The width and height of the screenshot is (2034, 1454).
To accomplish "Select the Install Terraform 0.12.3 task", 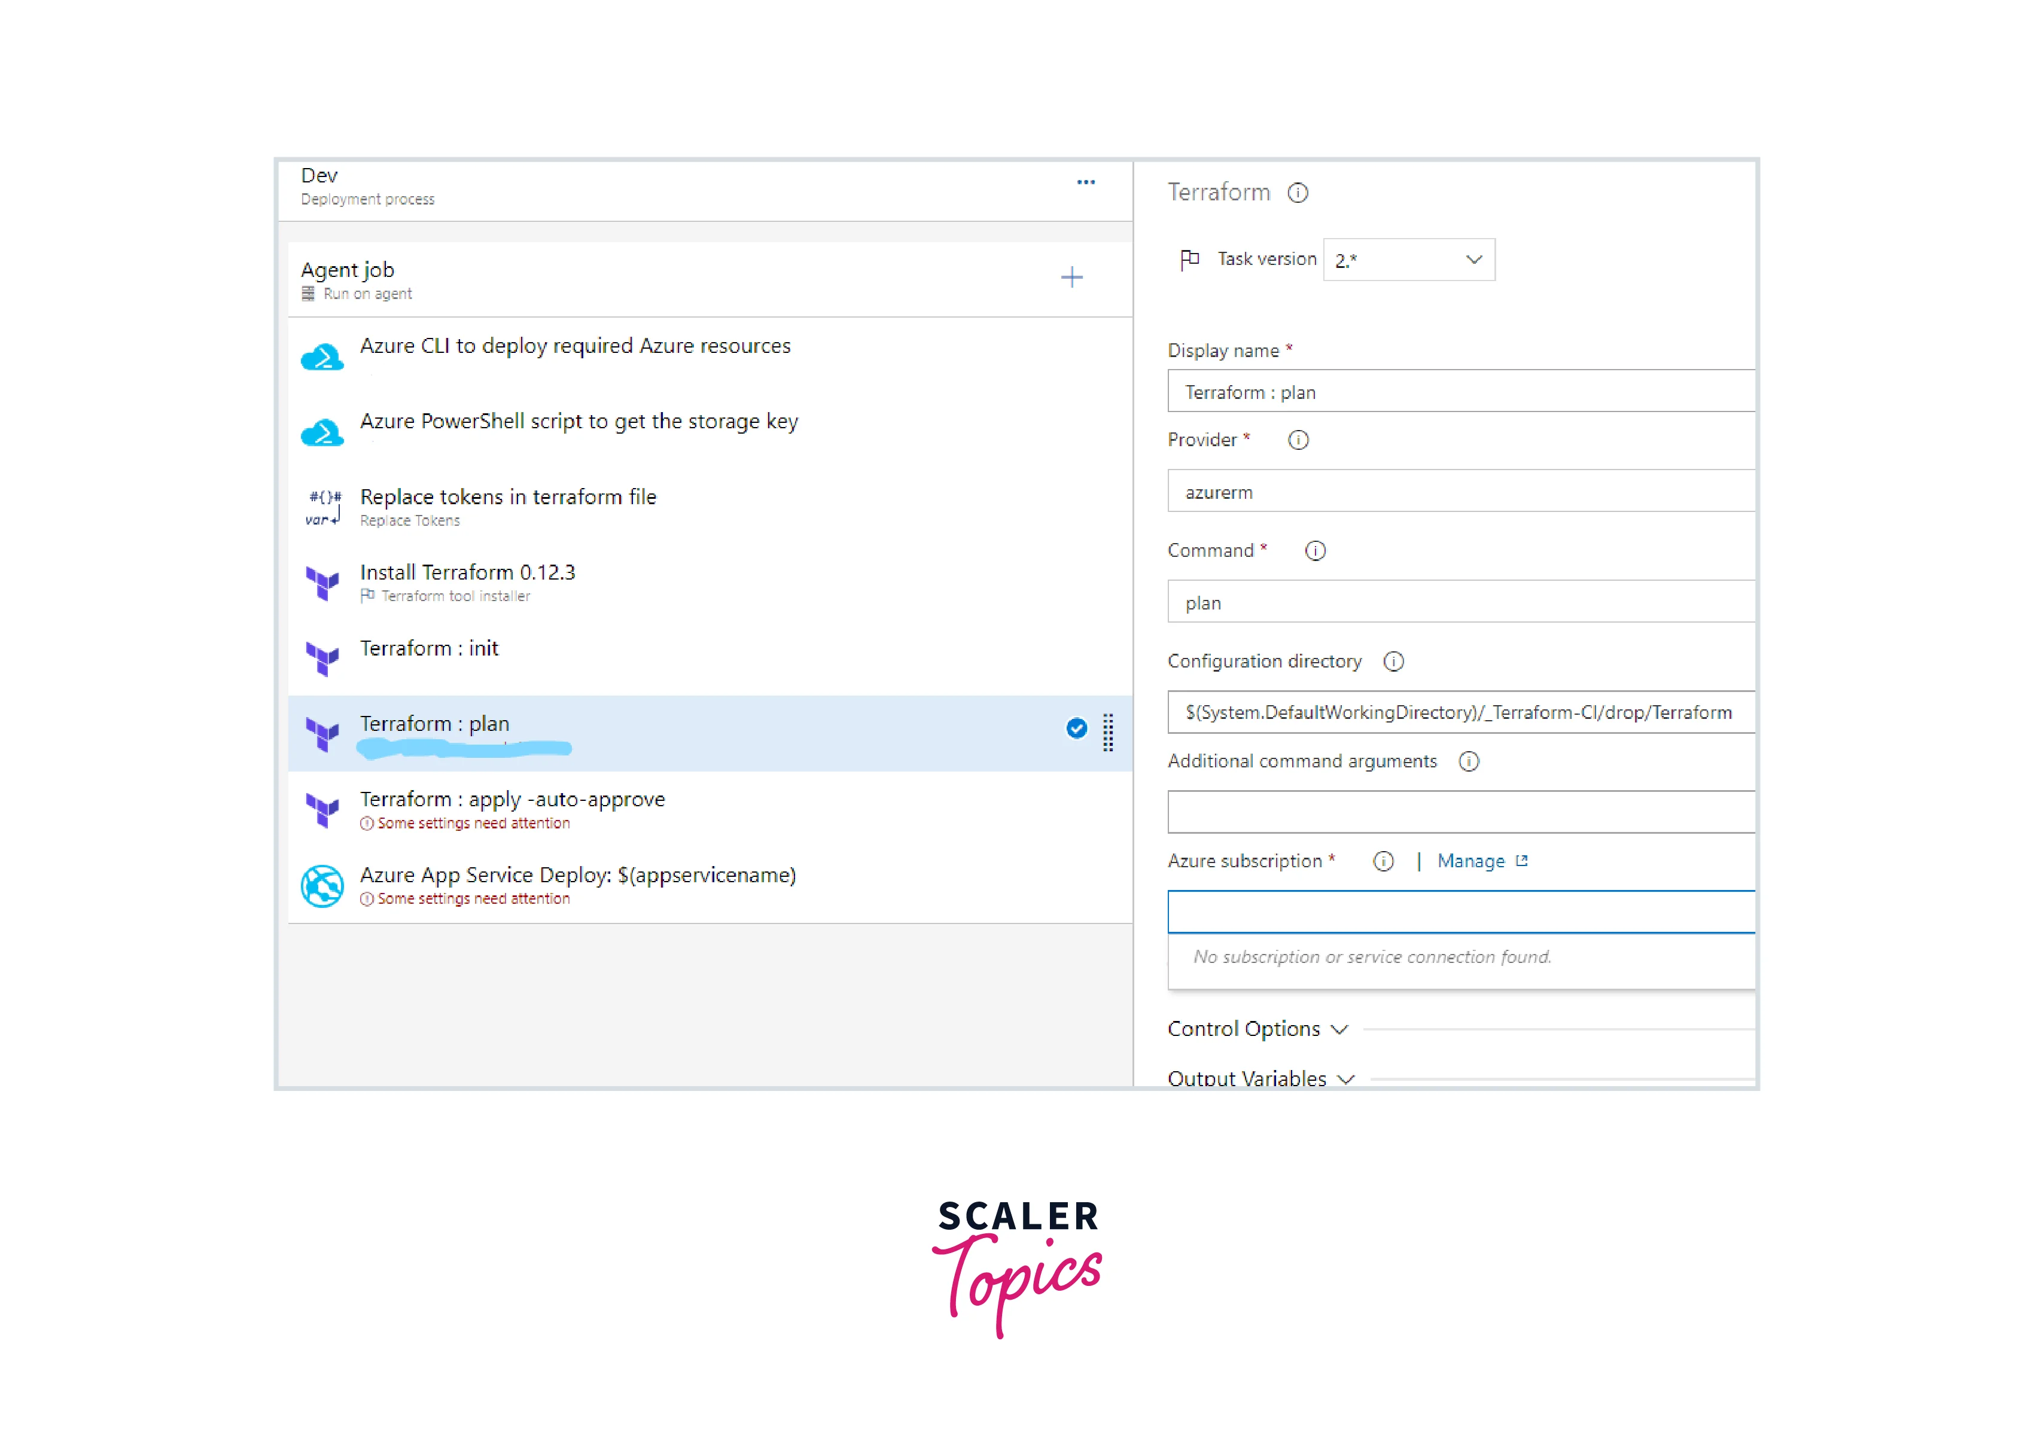I will (x=467, y=573).
